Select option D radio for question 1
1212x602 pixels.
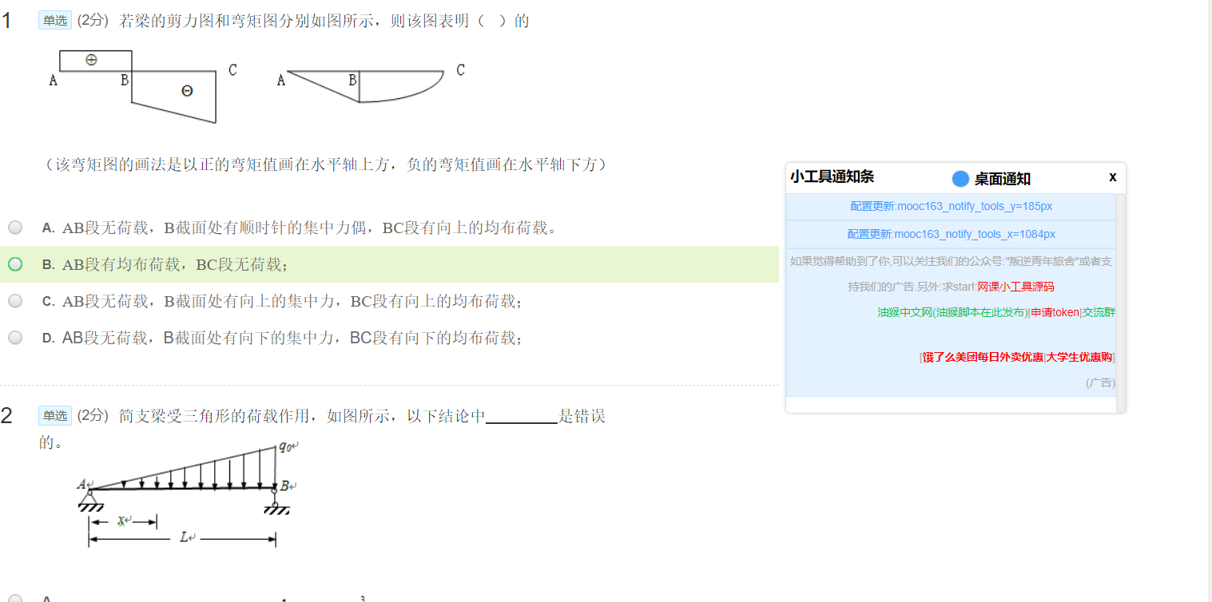[15, 338]
